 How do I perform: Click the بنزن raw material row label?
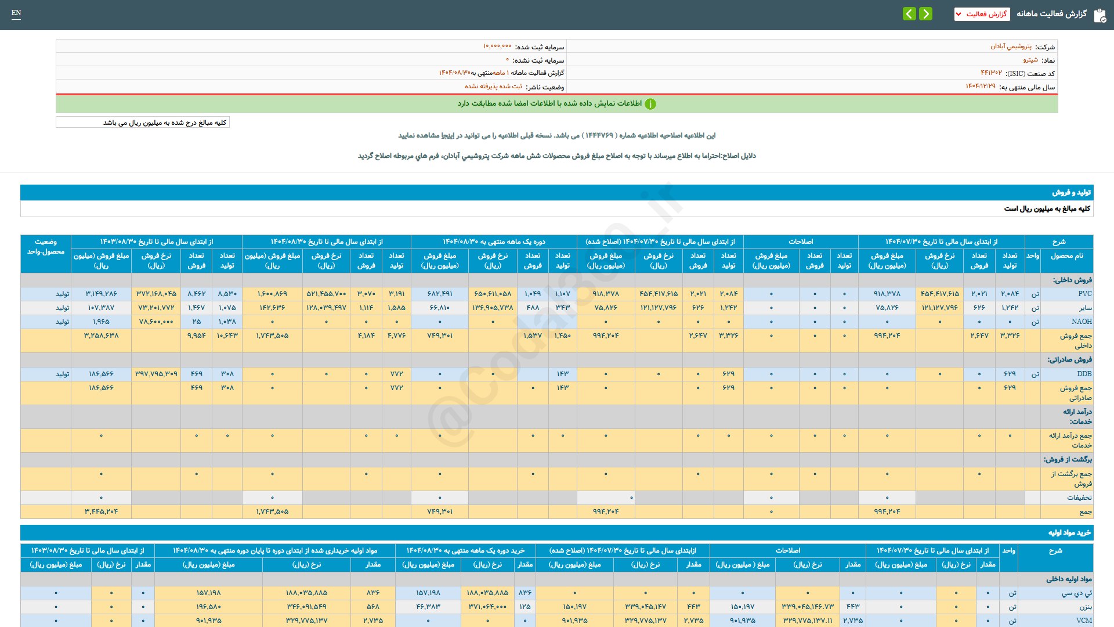pyautogui.click(x=1085, y=607)
